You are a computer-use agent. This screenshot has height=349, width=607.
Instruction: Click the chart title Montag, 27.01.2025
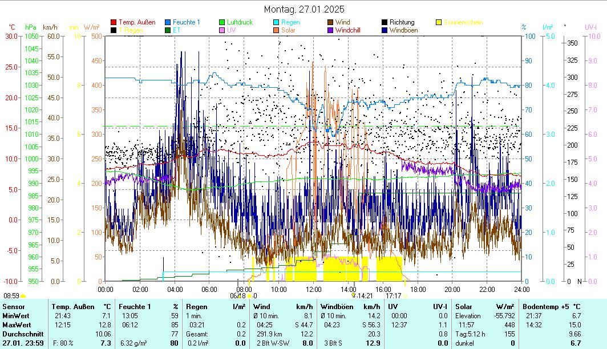(305, 10)
